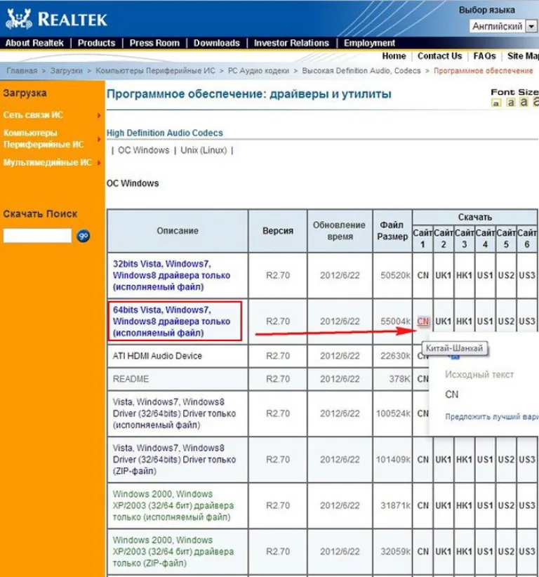Select the second font size icon
539x577 pixels.
click(511, 102)
